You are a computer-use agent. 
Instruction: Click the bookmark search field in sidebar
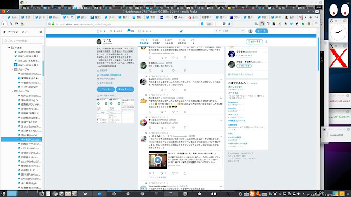tap(22, 40)
